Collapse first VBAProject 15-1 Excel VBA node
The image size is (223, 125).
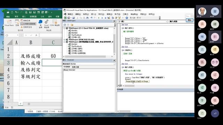(x=64, y=28)
